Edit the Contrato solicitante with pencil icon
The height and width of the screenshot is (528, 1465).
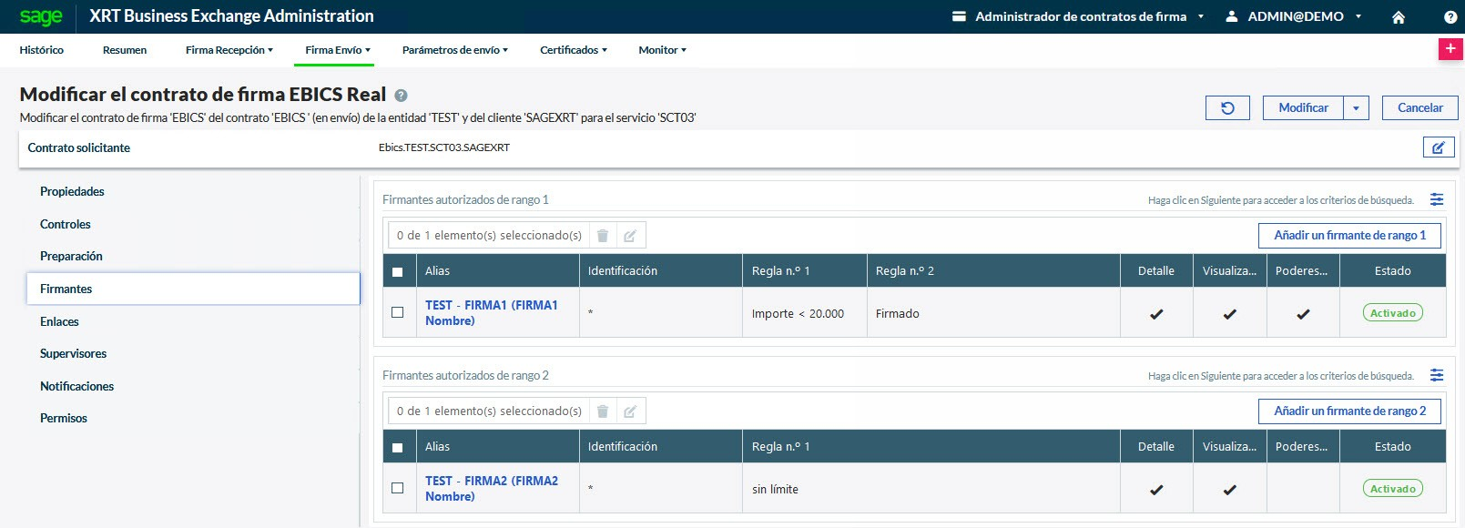pos(1438,147)
